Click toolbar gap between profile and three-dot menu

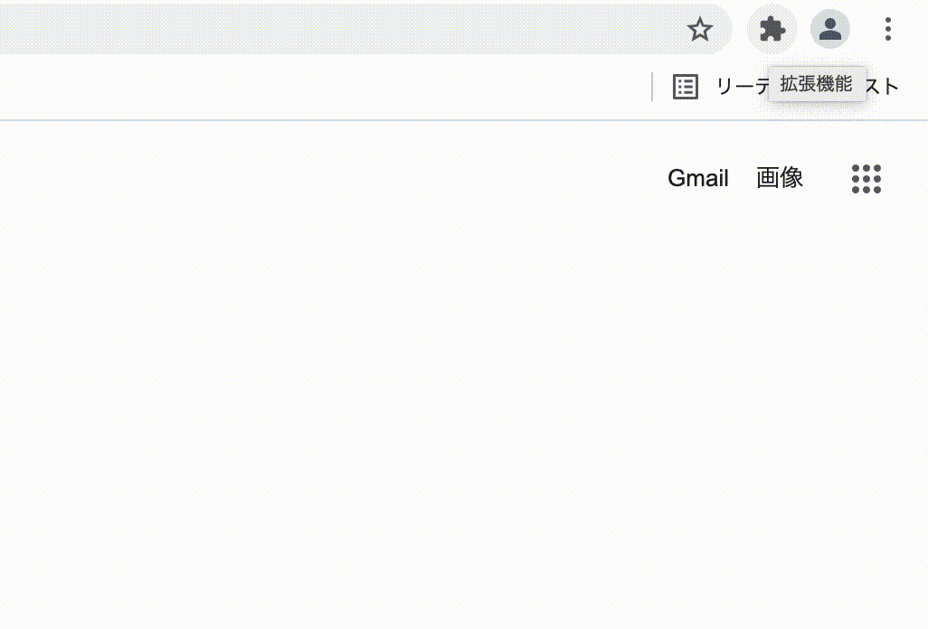coord(866,29)
